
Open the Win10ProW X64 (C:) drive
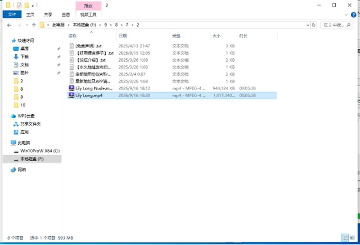(40, 151)
